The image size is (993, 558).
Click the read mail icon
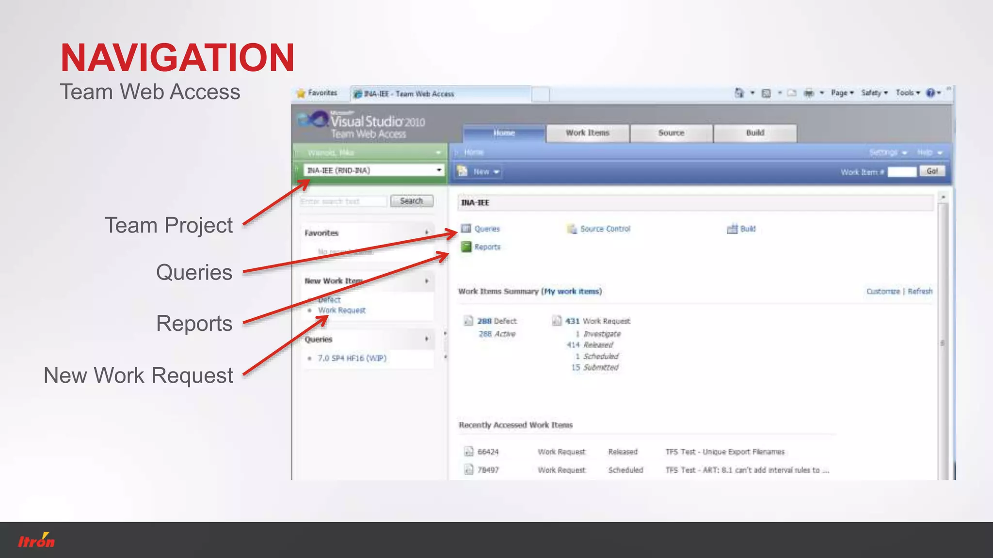pos(792,93)
